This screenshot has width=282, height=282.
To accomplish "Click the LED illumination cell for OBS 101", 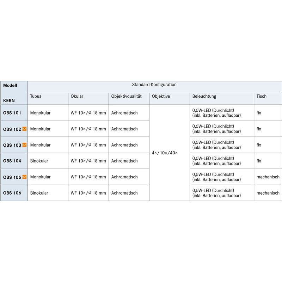I will pos(216,113).
